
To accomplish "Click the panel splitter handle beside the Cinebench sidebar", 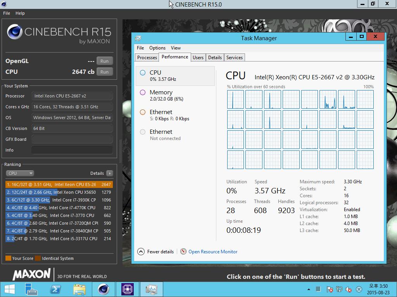I will click(x=120, y=151).
